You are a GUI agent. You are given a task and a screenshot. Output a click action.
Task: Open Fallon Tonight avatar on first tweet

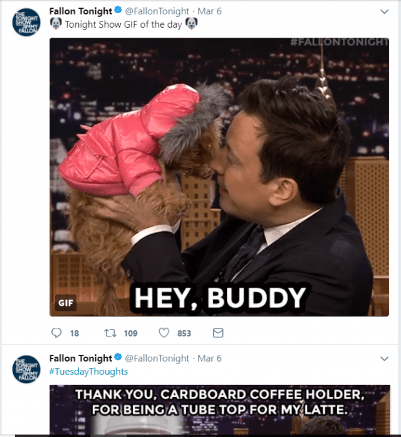pyautogui.click(x=26, y=23)
